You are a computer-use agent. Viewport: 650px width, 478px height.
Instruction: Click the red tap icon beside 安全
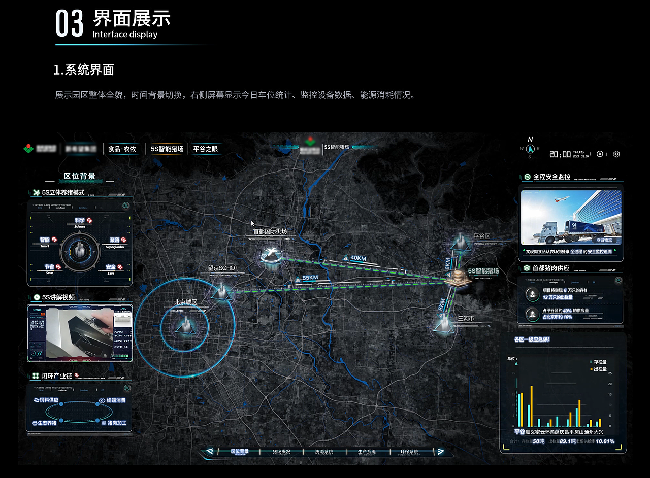(120, 267)
